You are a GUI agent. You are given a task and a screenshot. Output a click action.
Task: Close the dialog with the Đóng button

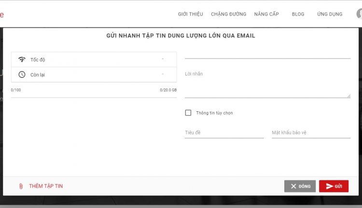point(300,186)
